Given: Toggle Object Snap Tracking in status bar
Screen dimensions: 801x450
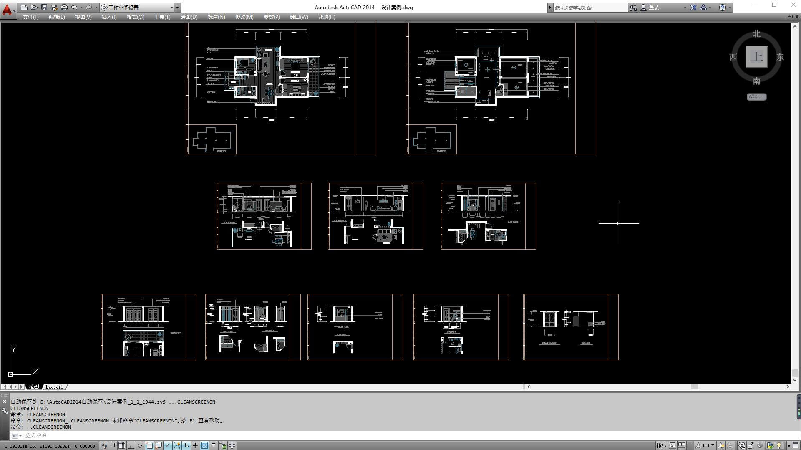Looking at the screenshot, I should click(x=168, y=446).
